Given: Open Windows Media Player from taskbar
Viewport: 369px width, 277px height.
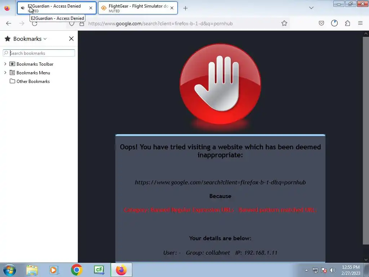Looking at the screenshot, I should [x=54, y=270].
